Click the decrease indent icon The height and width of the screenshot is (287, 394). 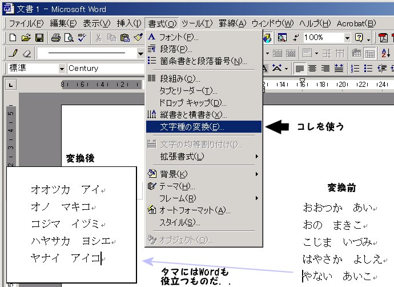[x=382, y=68]
